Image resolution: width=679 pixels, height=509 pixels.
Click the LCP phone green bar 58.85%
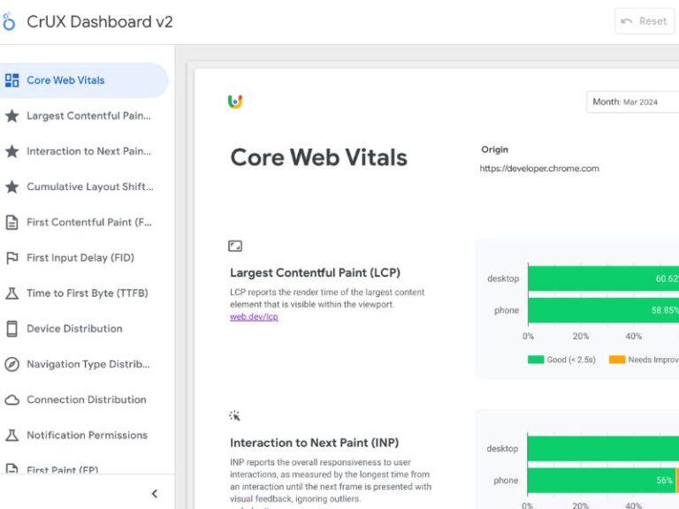[x=603, y=310]
